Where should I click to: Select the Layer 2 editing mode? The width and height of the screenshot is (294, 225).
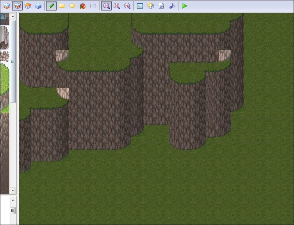(x=17, y=6)
